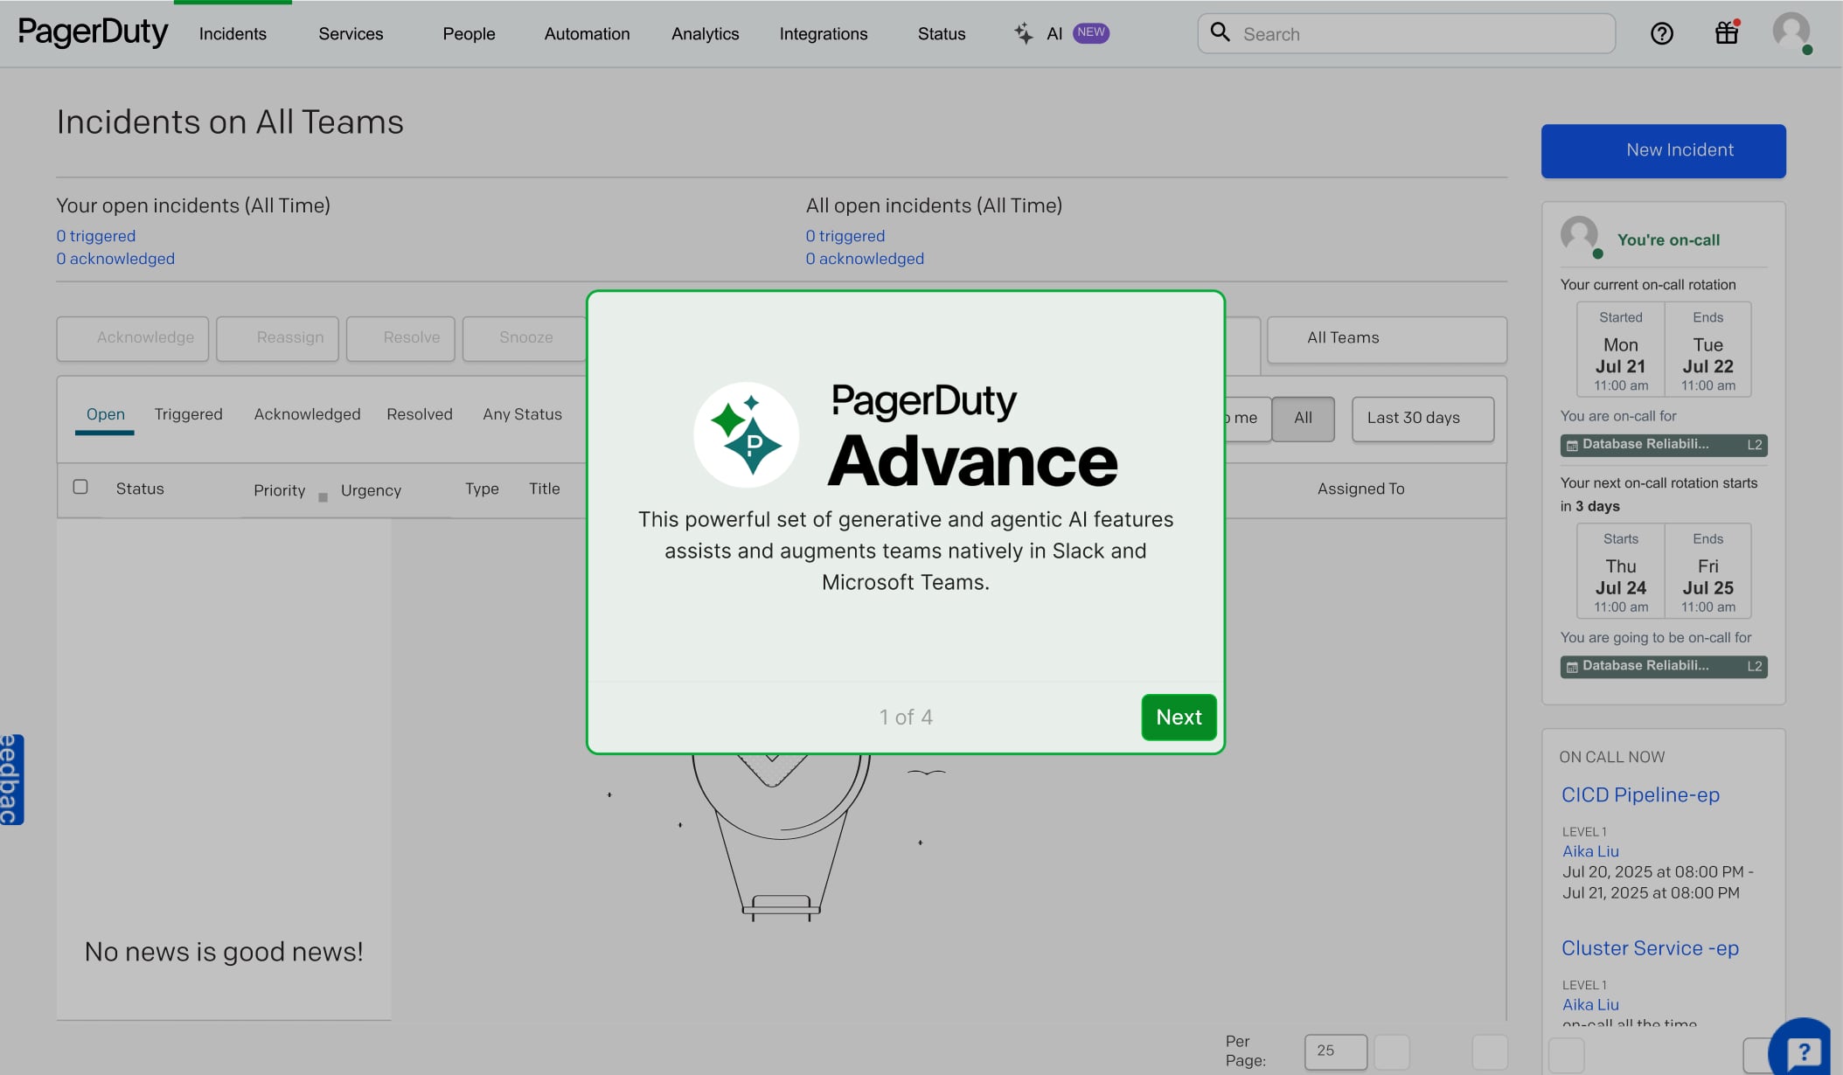Click the 1 of 4 step indicator

point(906,718)
